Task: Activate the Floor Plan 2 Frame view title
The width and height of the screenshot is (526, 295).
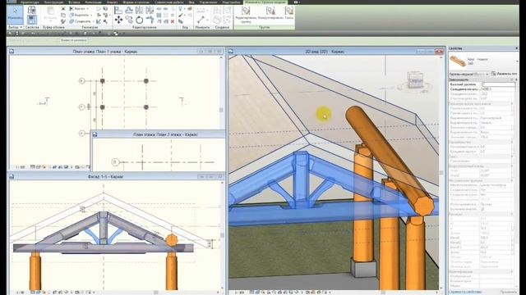Action: (x=165, y=134)
